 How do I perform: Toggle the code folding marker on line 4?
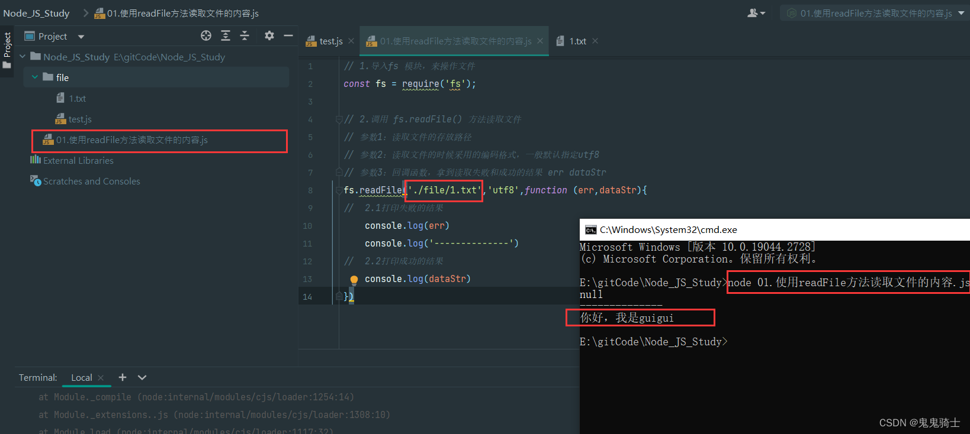pyautogui.click(x=339, y=119)
